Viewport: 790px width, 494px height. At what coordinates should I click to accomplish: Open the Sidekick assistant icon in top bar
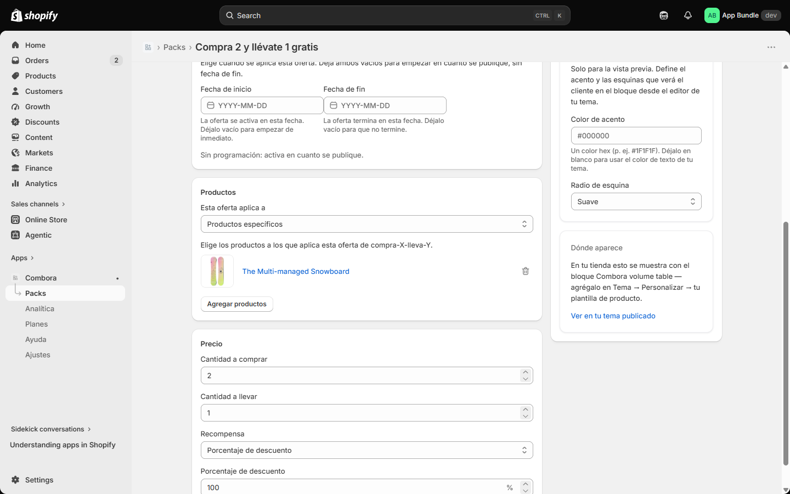click(x=664, y=15)
